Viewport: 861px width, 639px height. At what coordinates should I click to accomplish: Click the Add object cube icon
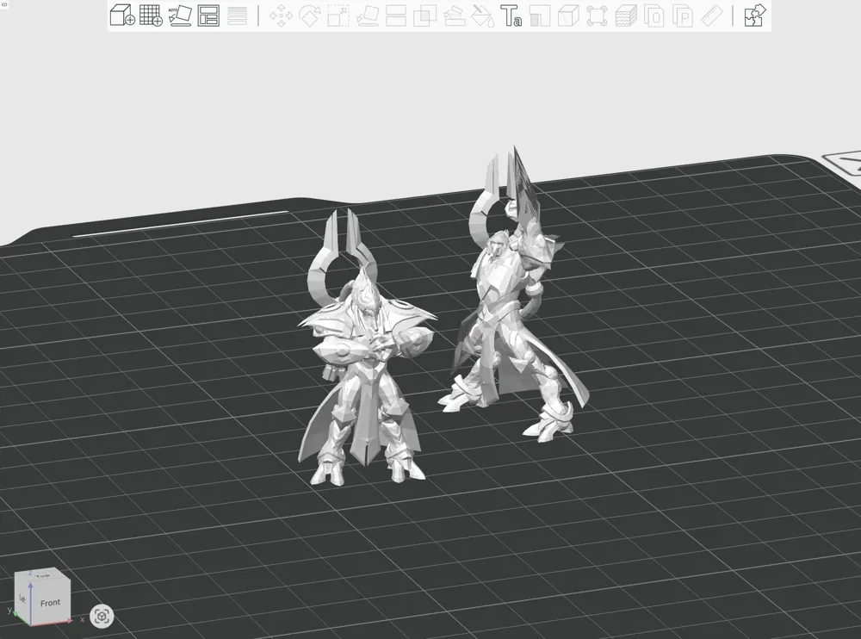[122, 15]
